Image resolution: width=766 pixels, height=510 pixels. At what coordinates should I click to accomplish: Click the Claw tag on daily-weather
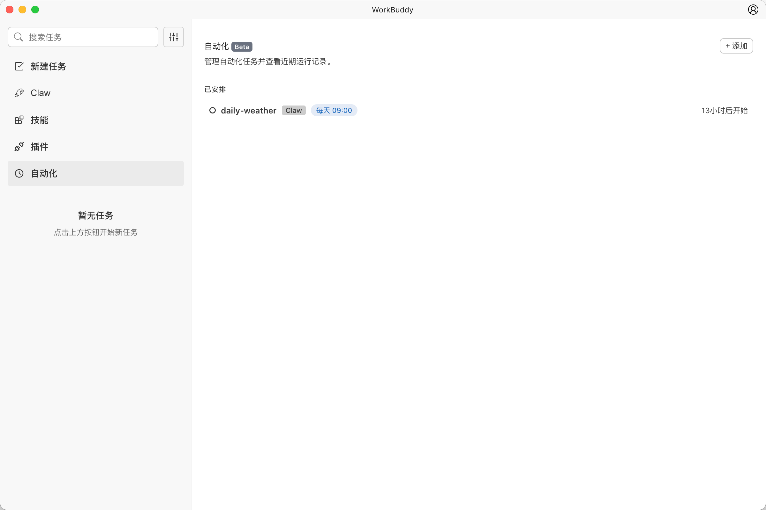[x=293, y=110]
